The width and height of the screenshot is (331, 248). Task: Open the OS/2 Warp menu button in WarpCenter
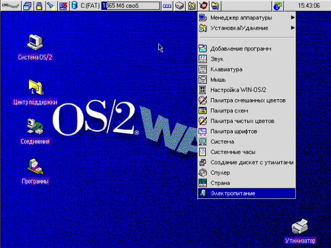pos(10,6)
